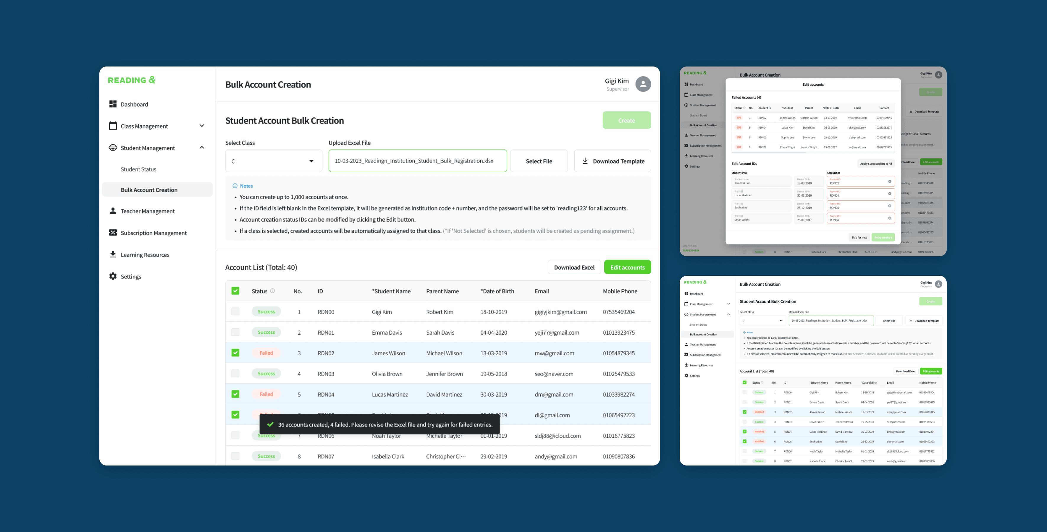Click the Learning Resources download icon
Viewport: 1047px width, 532px height.
tap(113, 254)
